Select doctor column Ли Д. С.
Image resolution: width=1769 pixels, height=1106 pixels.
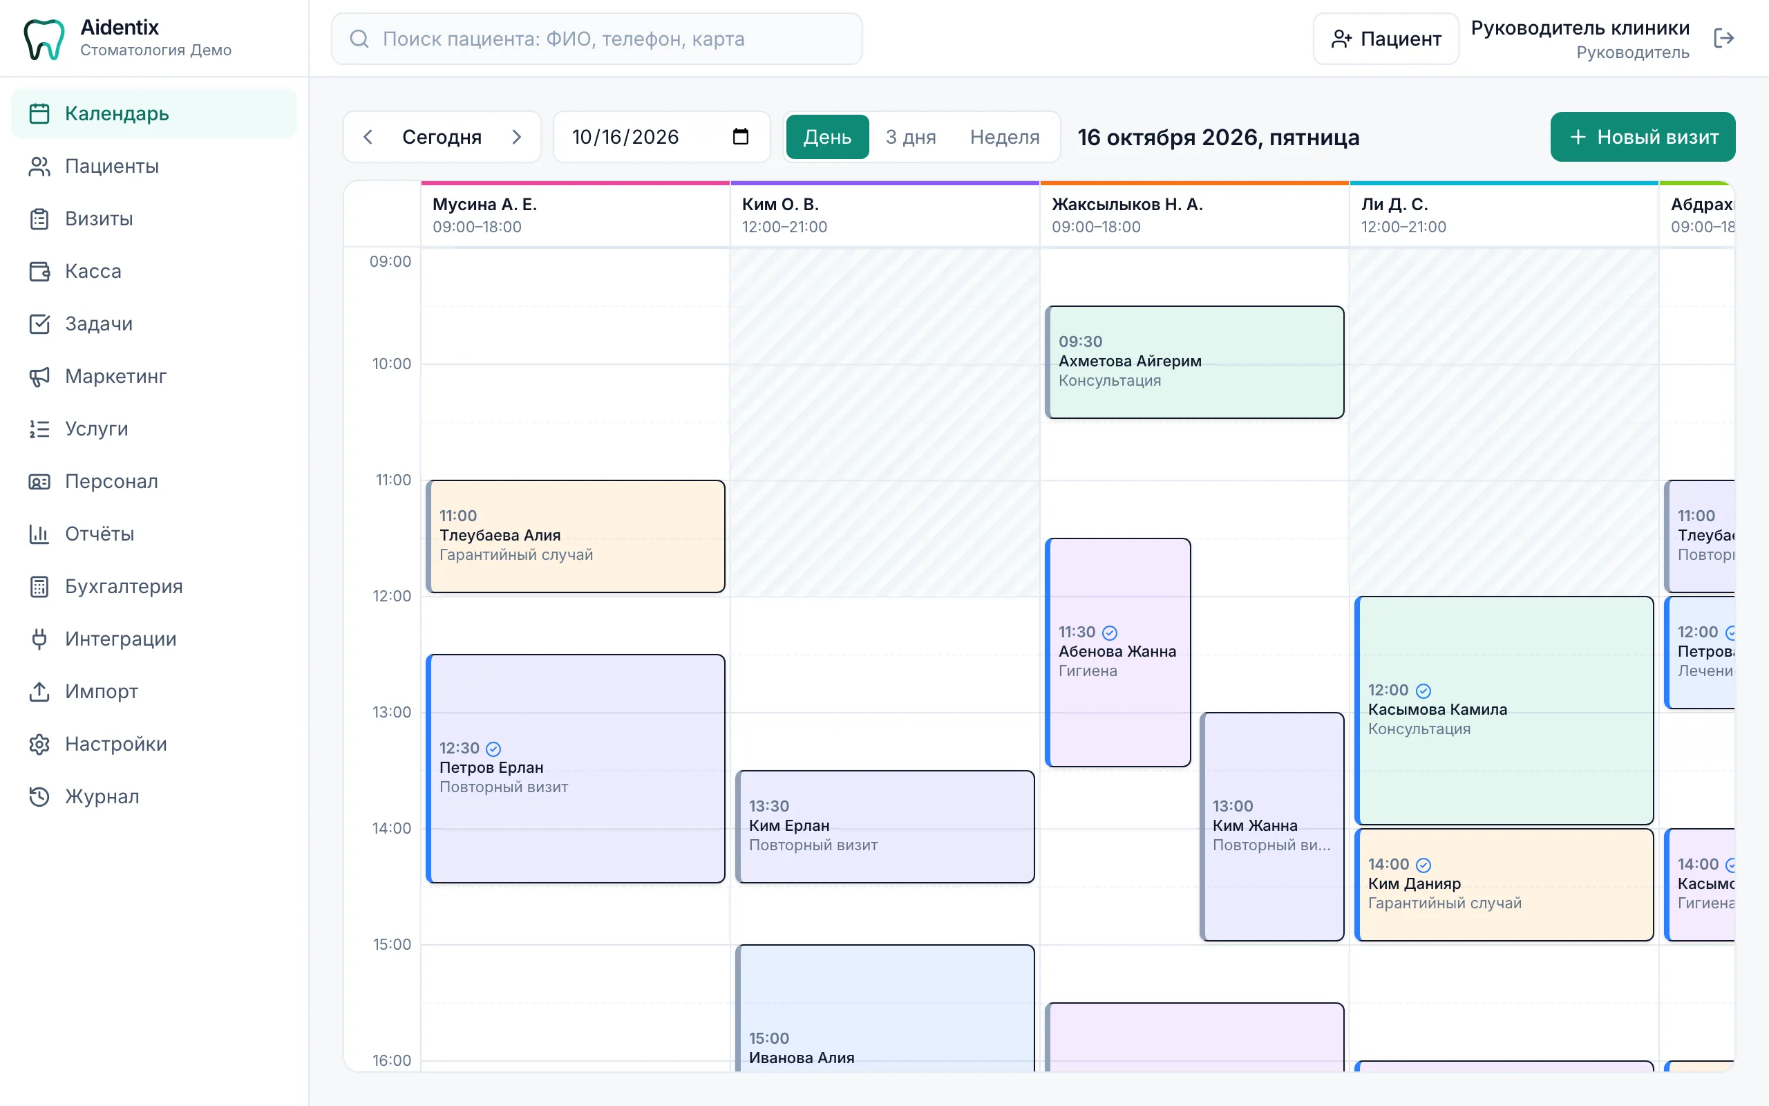click(1504, 215)
